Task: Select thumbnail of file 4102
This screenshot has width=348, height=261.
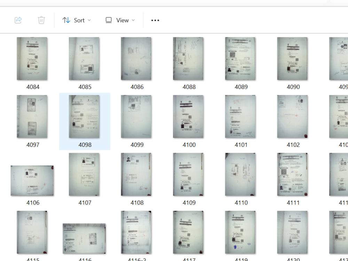Action: tap(292, 117)
